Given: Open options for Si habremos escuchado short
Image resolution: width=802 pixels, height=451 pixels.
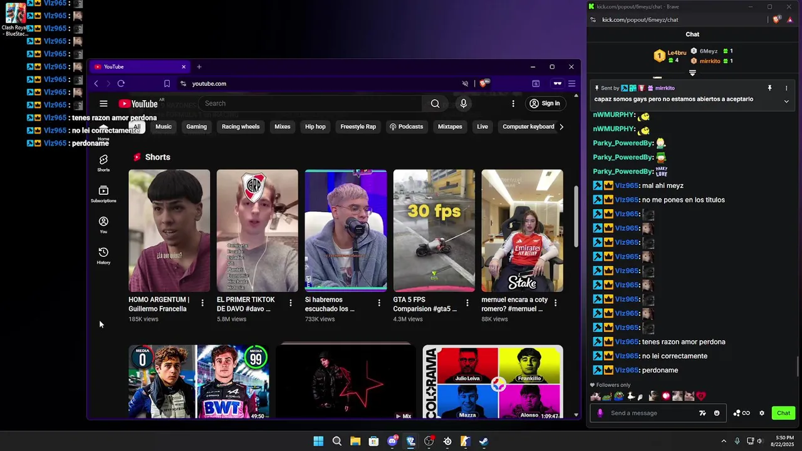Looking at the screenshot, I should click(x=379, y=303).
